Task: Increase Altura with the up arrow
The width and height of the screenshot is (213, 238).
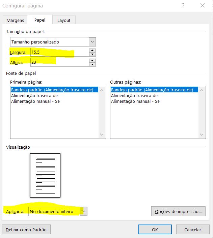Action: 92,60
